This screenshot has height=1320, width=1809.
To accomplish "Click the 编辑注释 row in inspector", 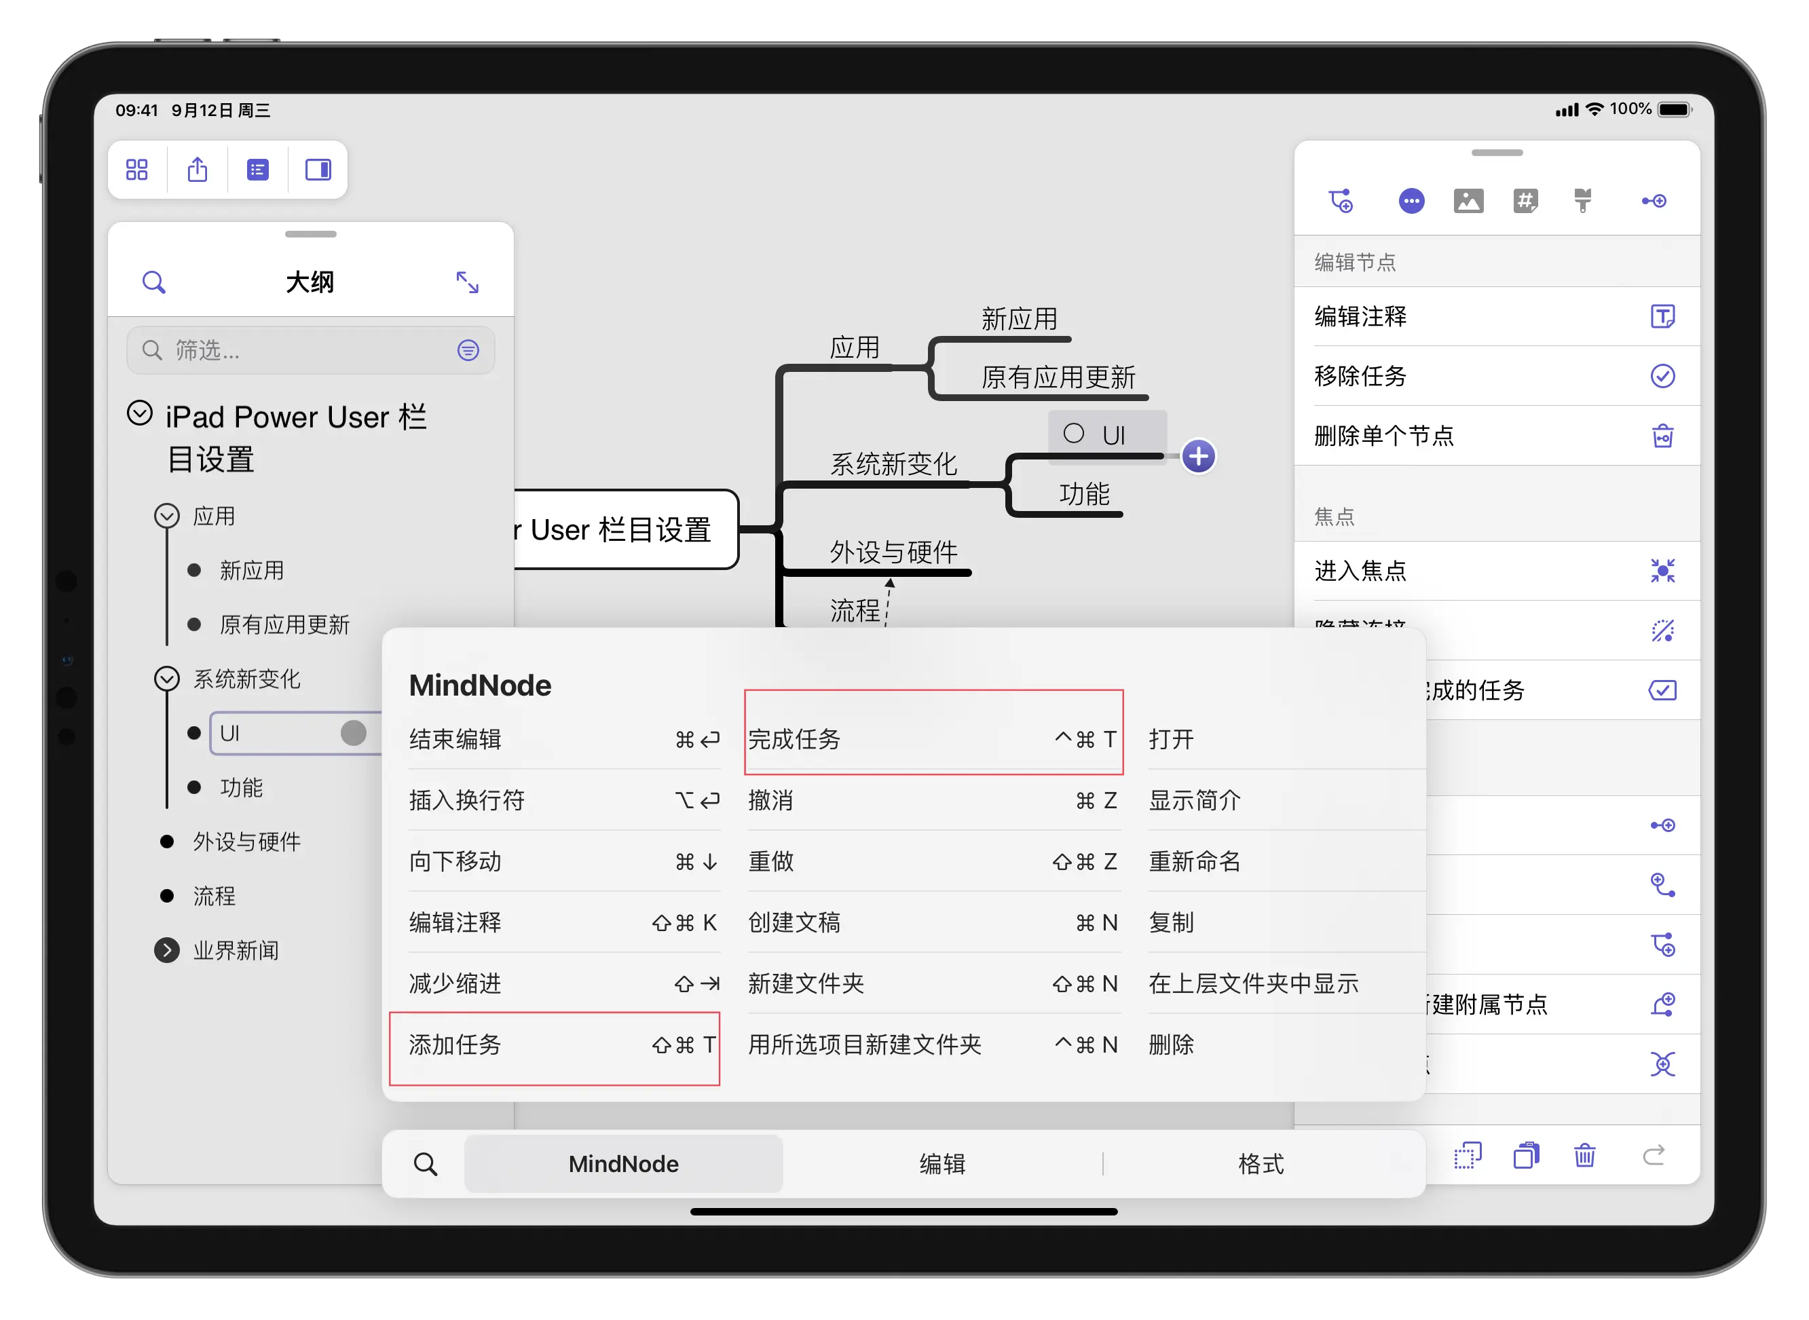I will (x=1497, y=316).
